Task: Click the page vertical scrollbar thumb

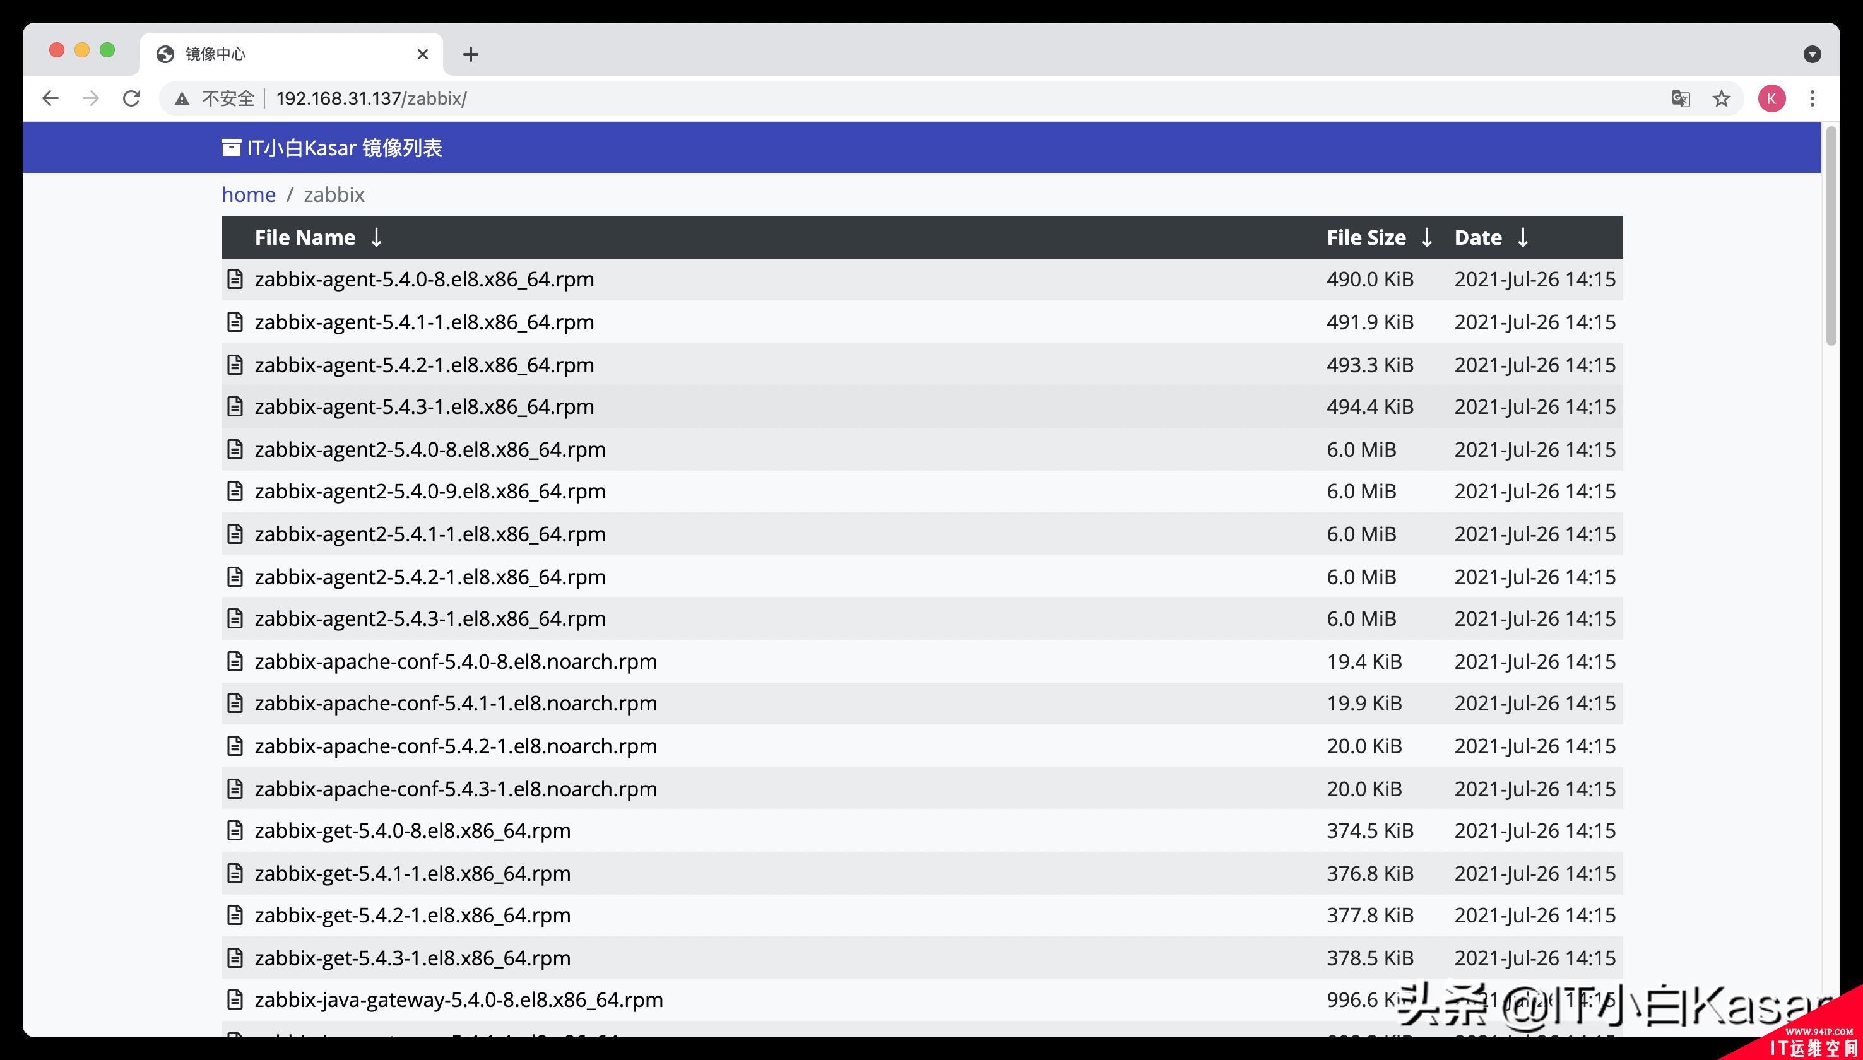Action: (x=1831, y=236)
